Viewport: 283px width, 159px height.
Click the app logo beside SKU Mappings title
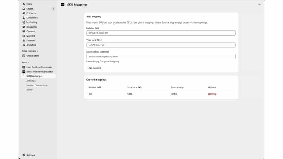[63, 5]
